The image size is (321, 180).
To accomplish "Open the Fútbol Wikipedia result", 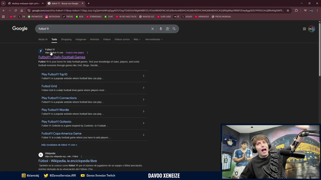I will pyautogui.click(x=68, y=161).
